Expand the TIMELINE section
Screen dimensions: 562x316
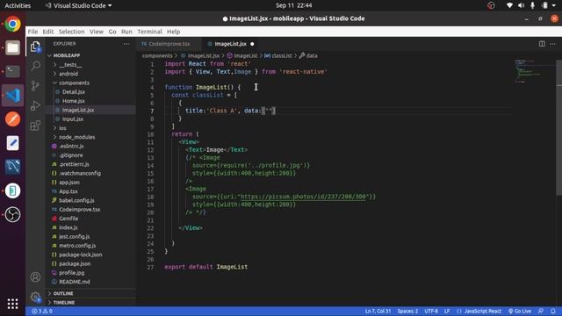point(64,302)
